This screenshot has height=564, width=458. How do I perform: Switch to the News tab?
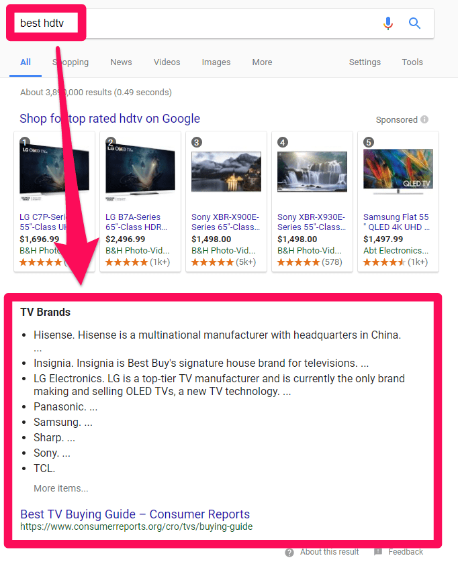(x=121, y=62)
